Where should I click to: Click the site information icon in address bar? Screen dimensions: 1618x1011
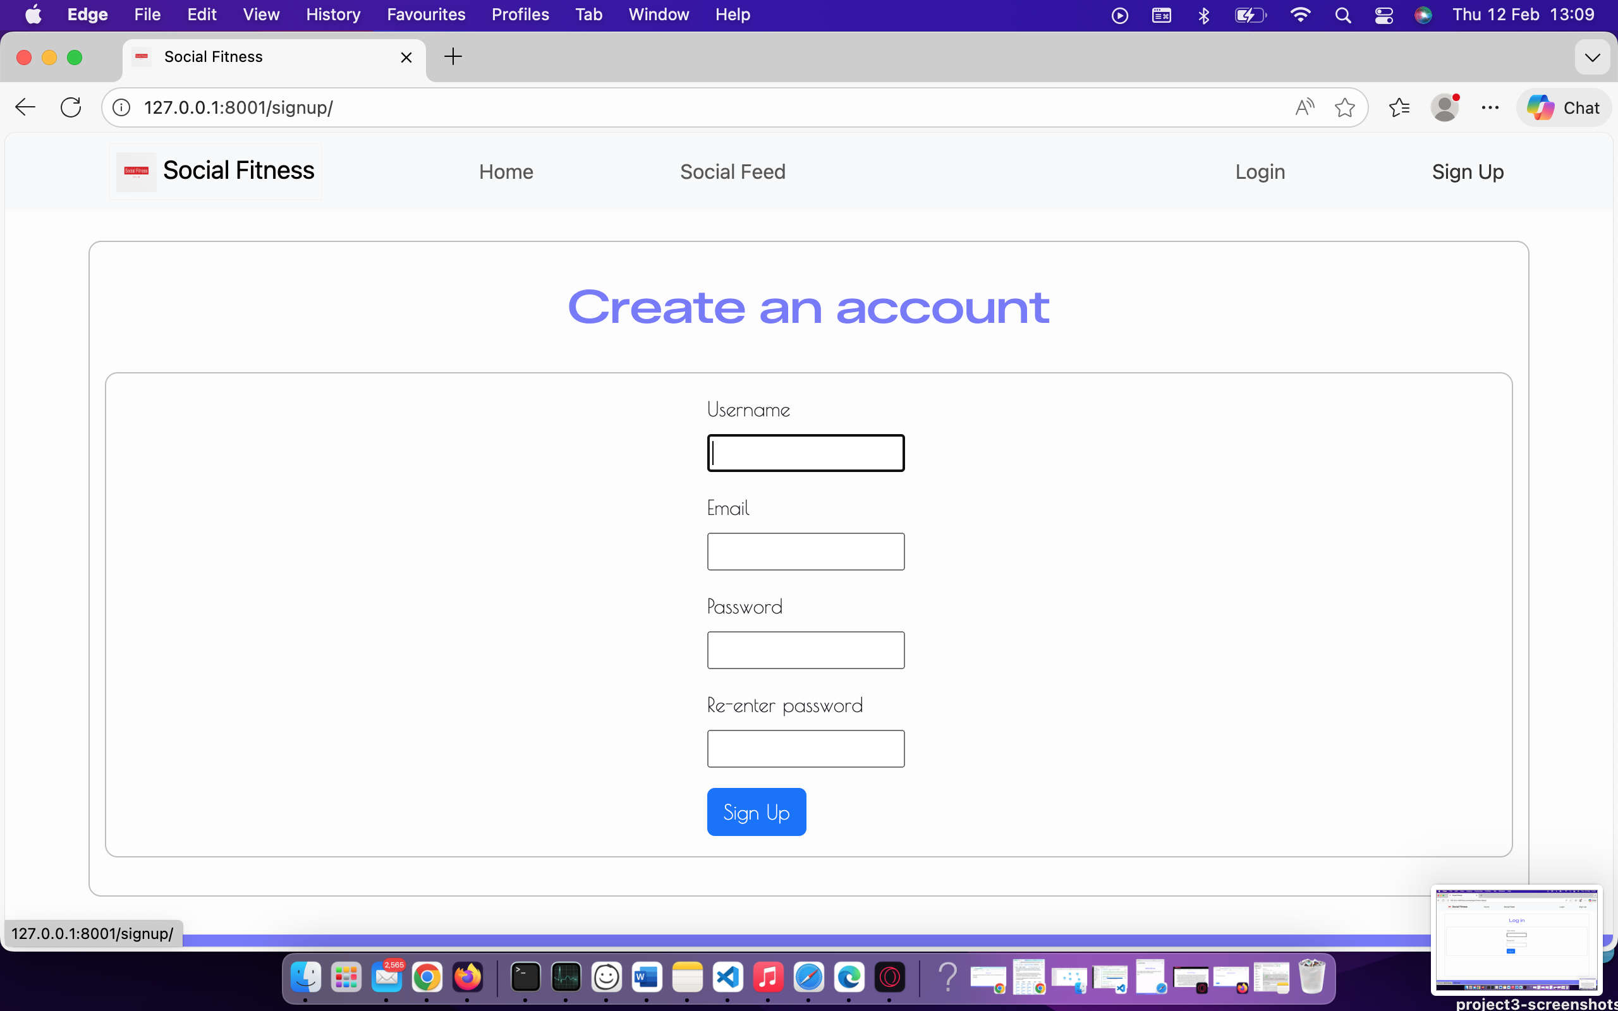(121, 107)
